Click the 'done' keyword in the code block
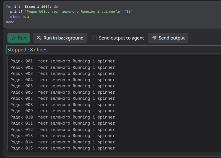The height and width of the screenshot is (158, 221). pyautogui.click(x=10, y=22)
